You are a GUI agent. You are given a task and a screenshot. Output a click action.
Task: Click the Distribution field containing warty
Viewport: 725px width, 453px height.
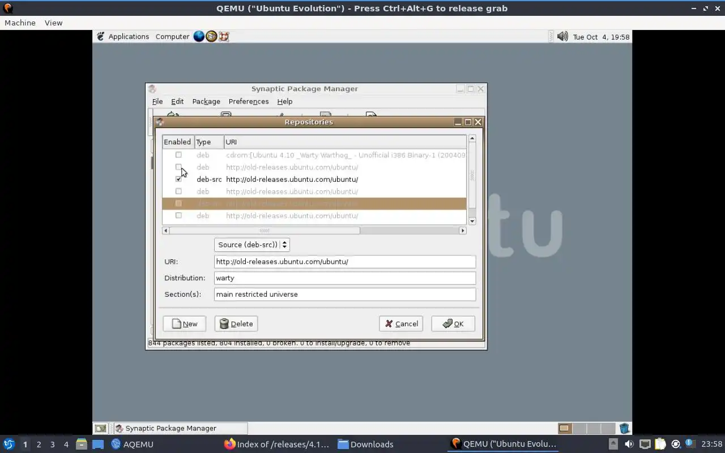(345, 278)
